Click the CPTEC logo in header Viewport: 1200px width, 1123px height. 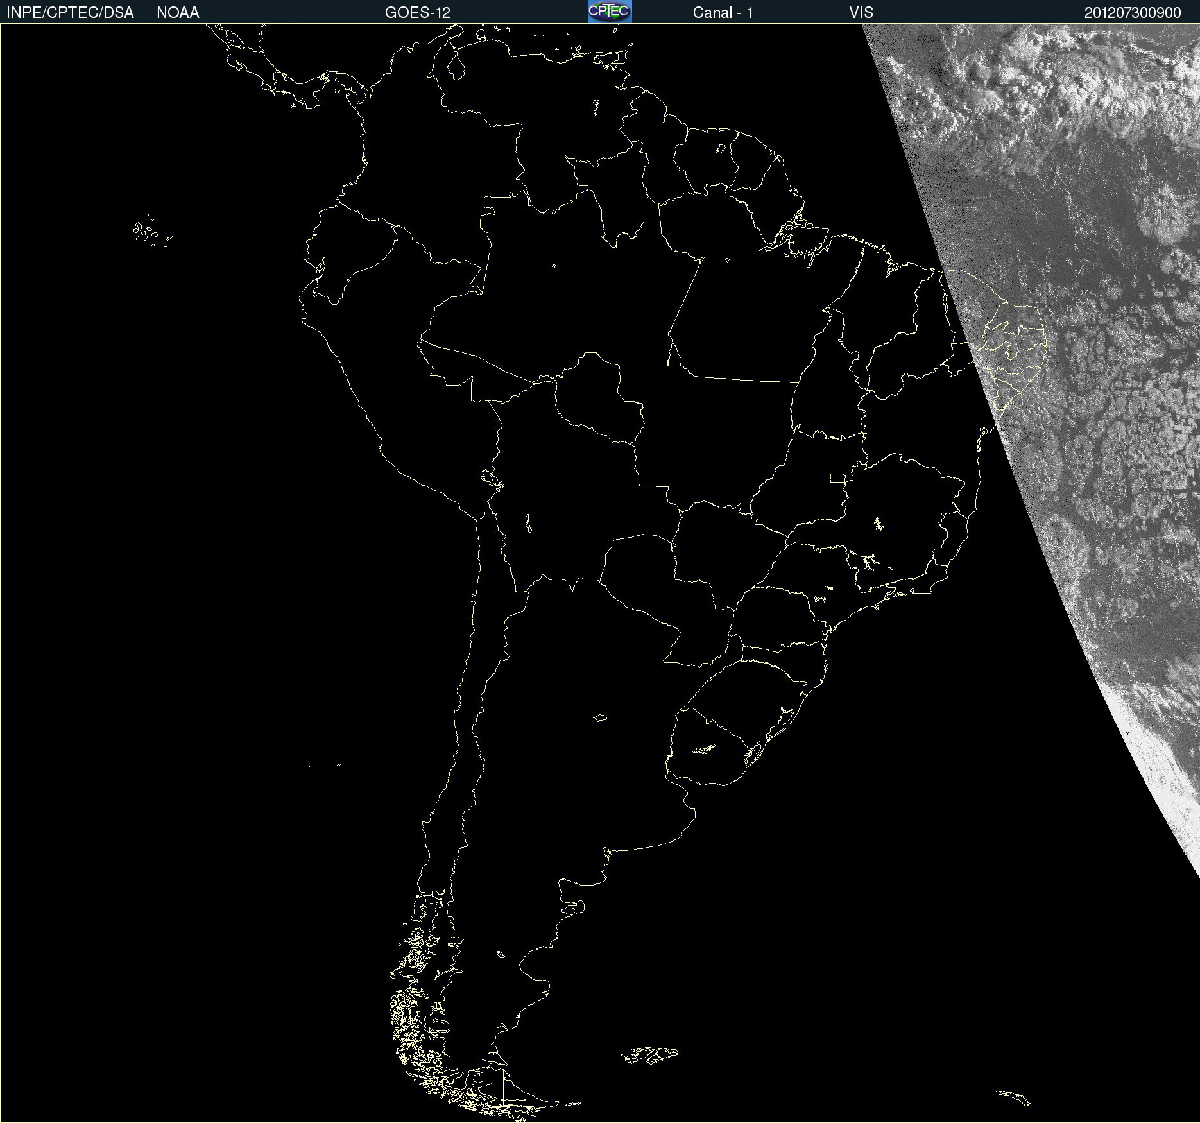610,12
